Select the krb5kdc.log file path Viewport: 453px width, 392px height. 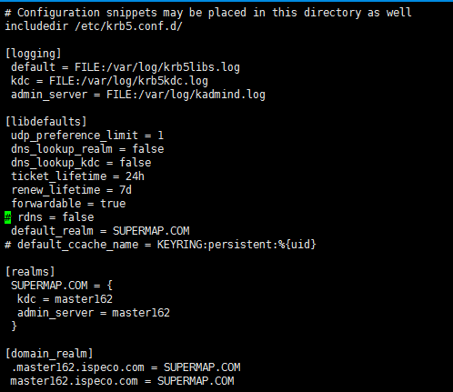click(128, 81)
